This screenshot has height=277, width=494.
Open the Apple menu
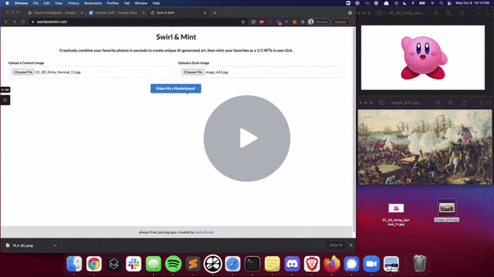coord(7,3)
